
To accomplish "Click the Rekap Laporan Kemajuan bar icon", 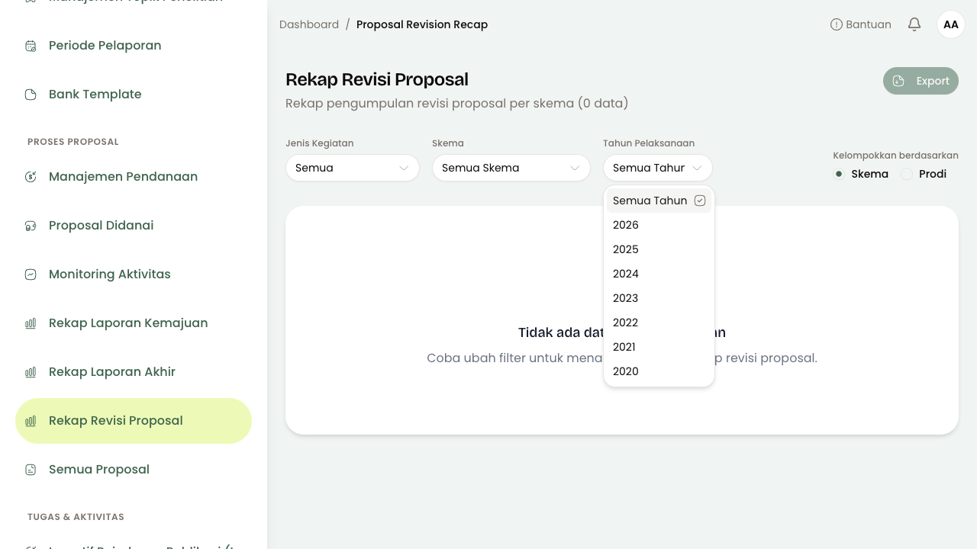I will [x=31, y=323].
